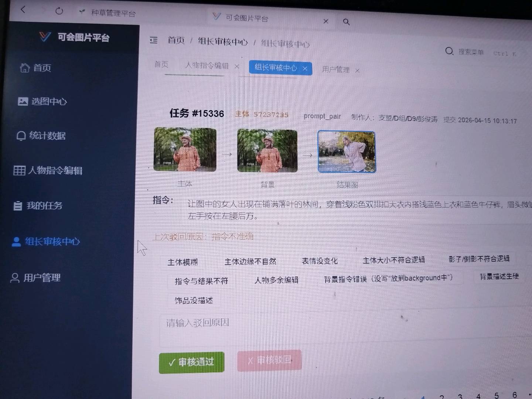Viewport: 532px width, 399px height.
Task: Click the 搜索菜单 magnifier icon
Action: 449,52
